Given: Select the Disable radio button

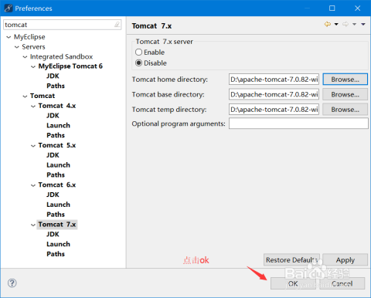Looking at the screenshot, I should coord(138,63).
